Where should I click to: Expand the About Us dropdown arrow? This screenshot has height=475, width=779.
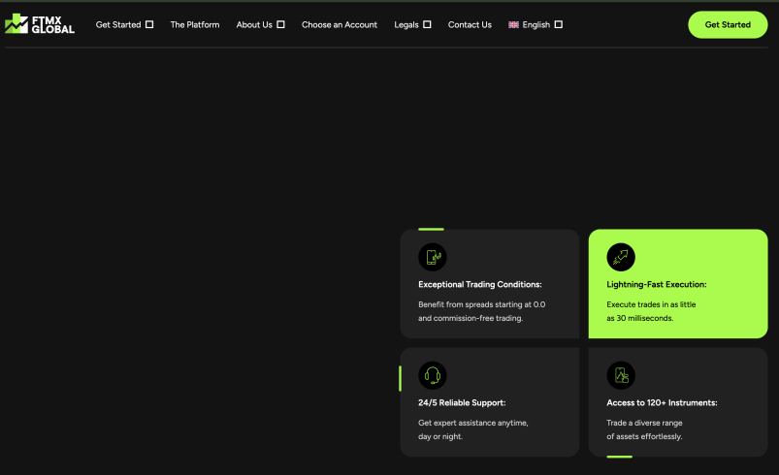[281, 25]
